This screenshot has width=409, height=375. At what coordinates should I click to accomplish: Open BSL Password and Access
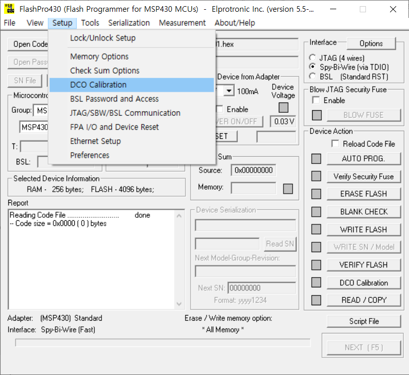(x=132, y=99)
